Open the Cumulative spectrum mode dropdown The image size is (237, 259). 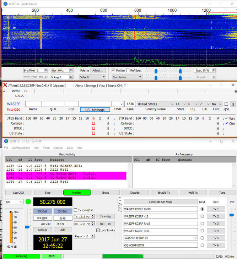[x=127, y=77]
